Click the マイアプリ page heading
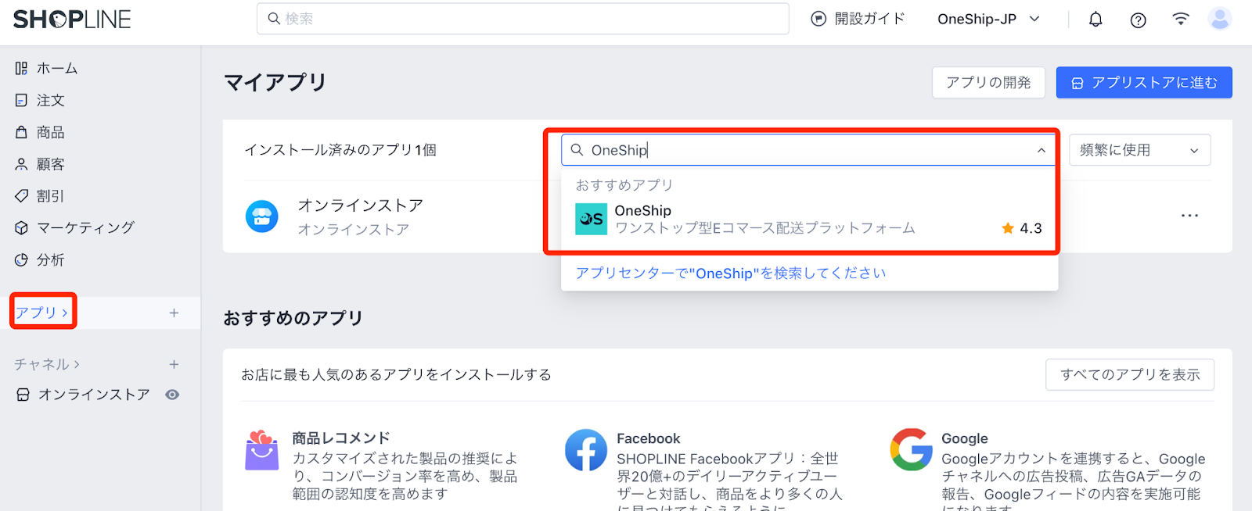The width and height of the screenshot is (1252, 511). click(275, 83)
